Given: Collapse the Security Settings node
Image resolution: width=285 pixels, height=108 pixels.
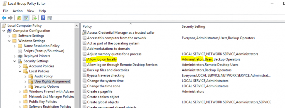Looking at the screenshot, I should [x=15, y=61].
